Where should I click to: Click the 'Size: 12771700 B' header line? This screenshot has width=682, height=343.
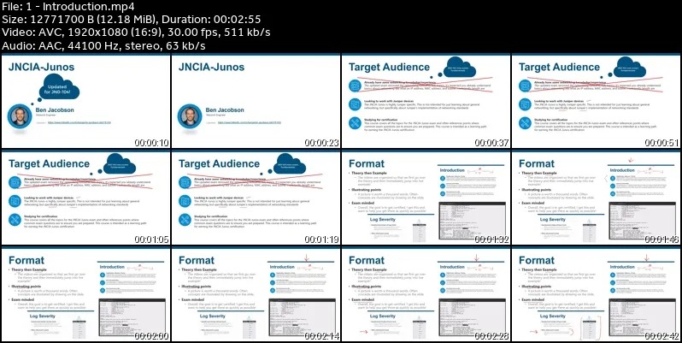[132, 20]
